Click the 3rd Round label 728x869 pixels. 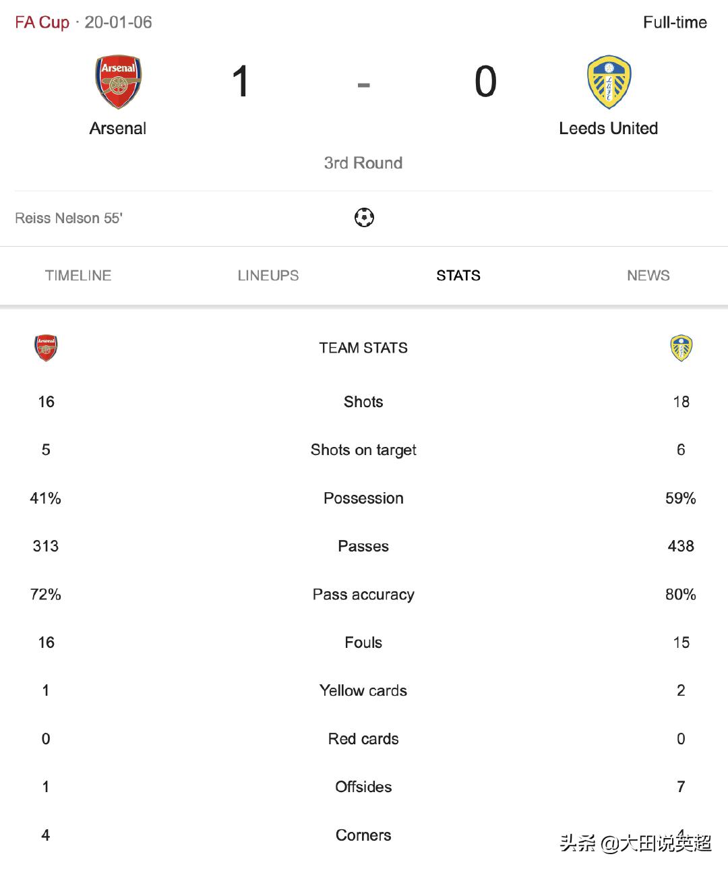point(363,163)
